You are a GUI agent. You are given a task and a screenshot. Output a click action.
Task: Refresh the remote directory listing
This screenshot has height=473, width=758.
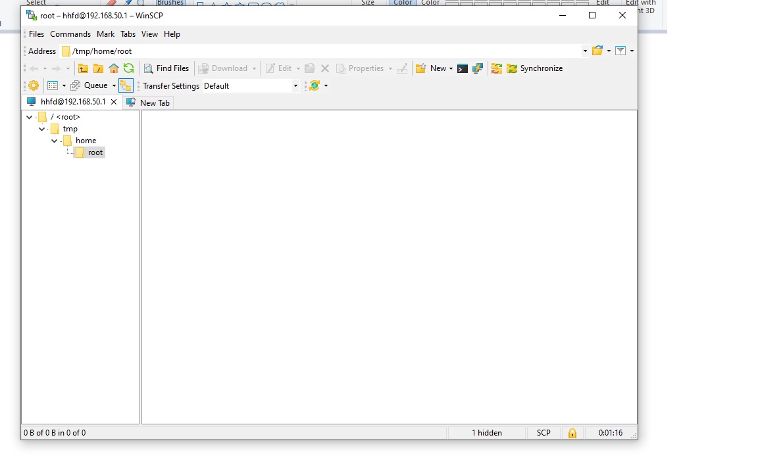129,68
